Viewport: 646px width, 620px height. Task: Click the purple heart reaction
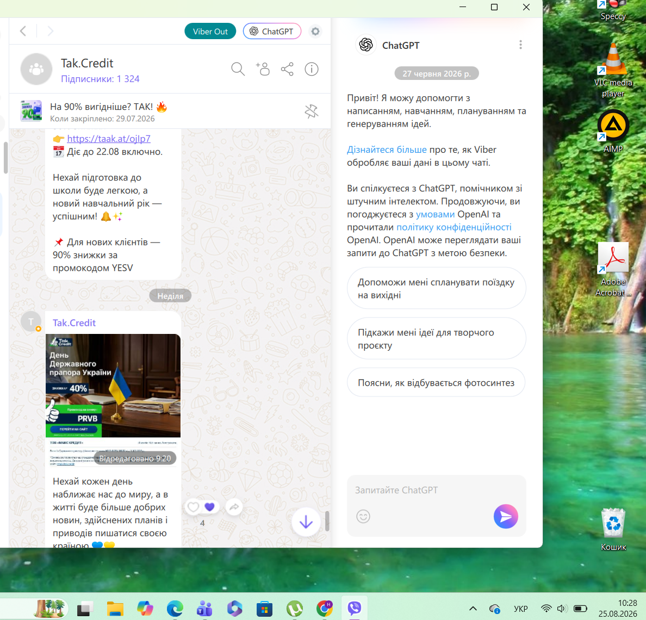[210, 507]
